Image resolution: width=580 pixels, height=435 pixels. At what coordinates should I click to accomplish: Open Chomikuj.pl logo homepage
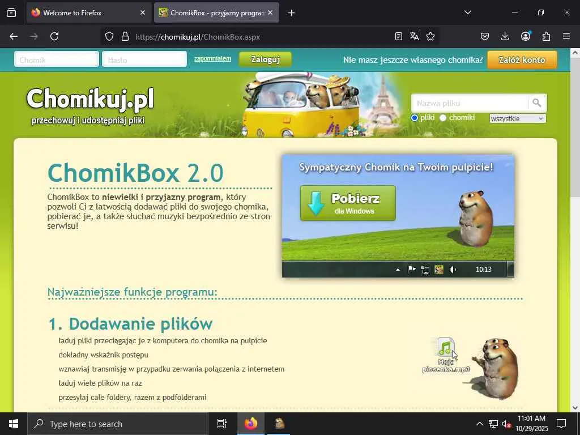(x=90, y=106)
